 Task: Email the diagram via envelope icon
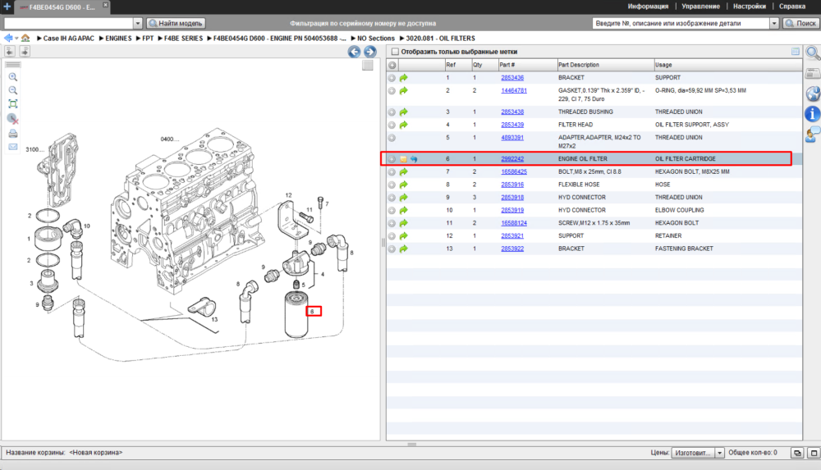(x=13, y=147)
